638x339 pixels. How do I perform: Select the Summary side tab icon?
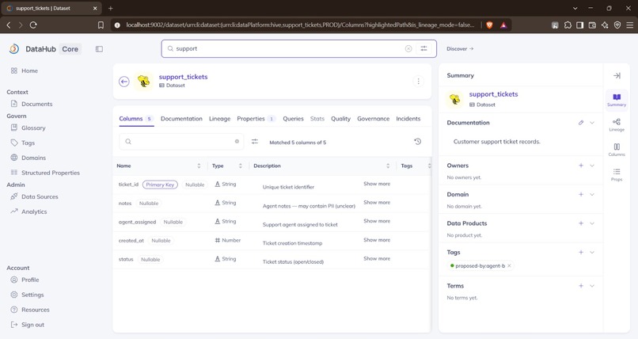617,100
